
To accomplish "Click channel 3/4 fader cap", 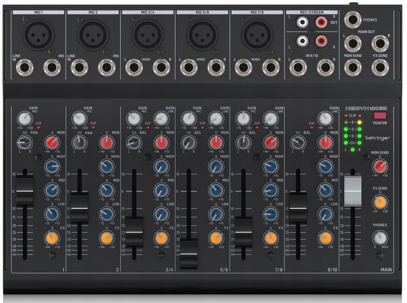I will 134,232.
